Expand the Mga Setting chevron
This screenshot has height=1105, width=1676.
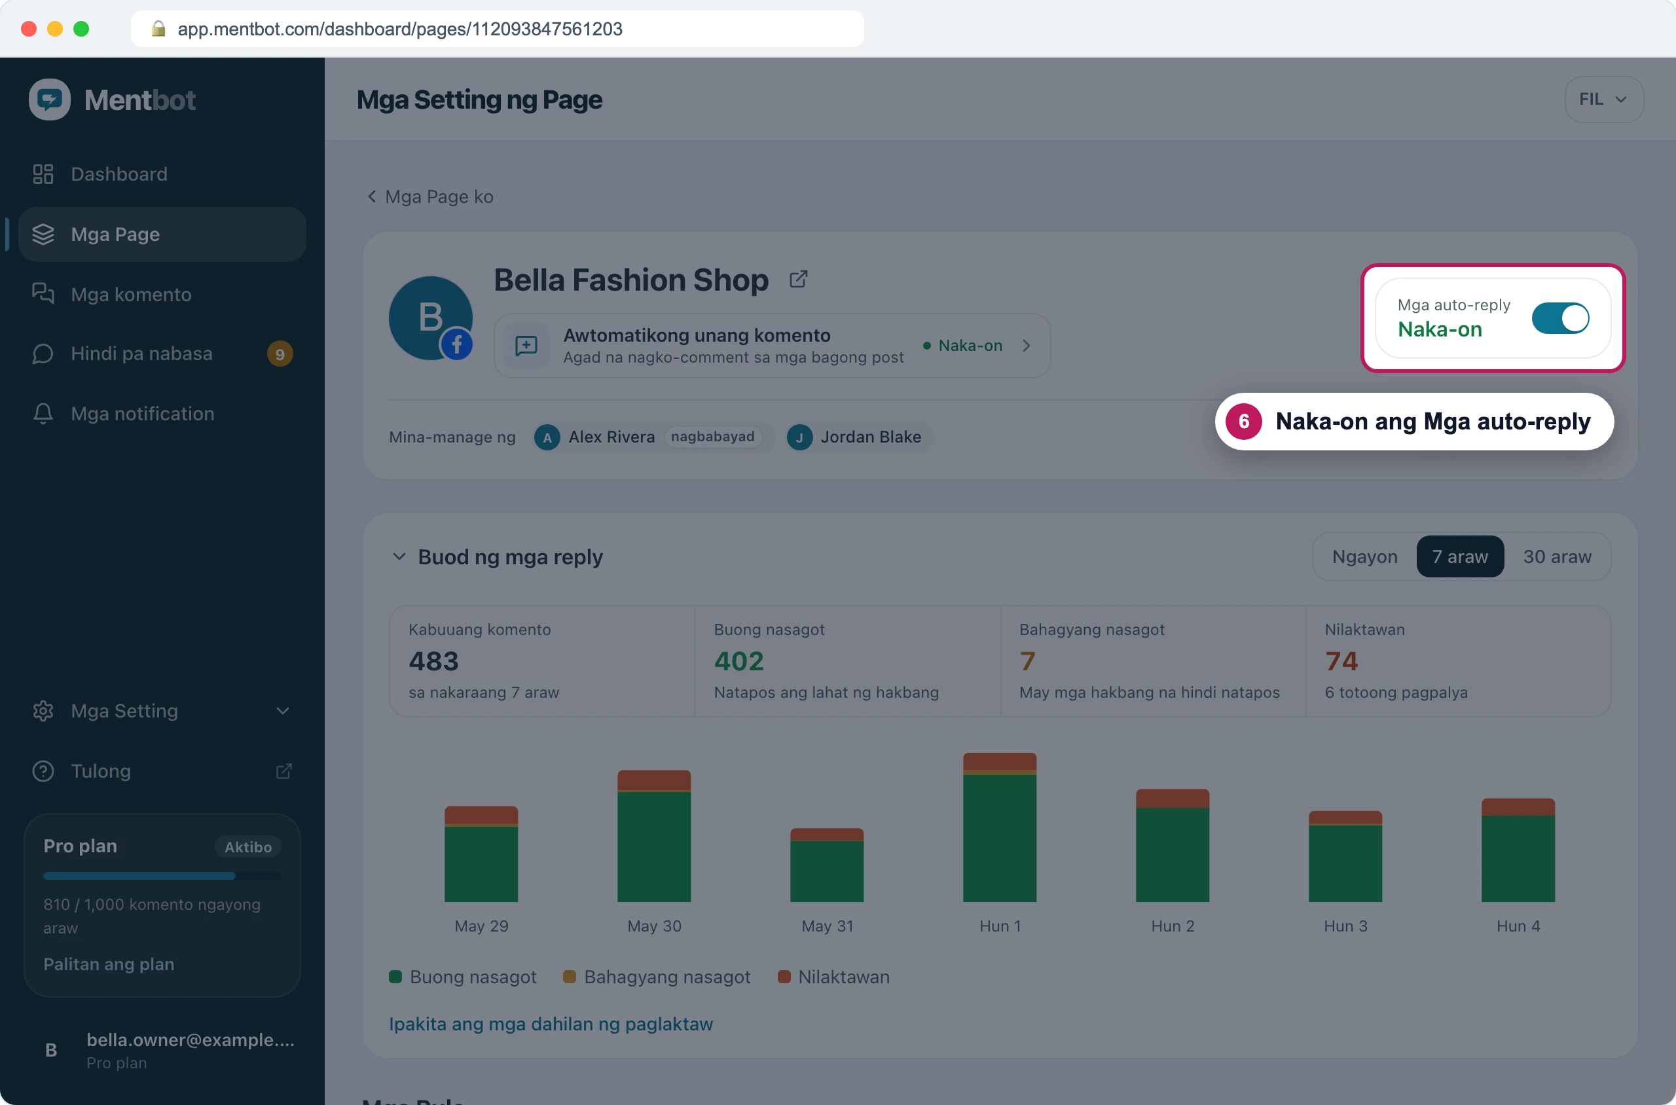pyautogui.click(x=283, y=711)
